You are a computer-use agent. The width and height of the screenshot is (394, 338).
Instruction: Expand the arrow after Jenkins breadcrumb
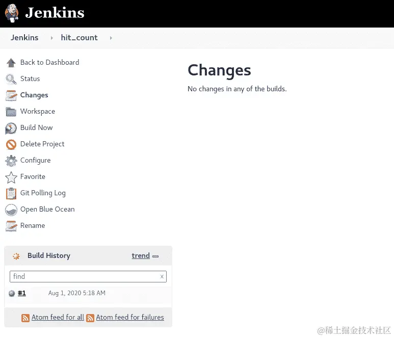point(52,38)
